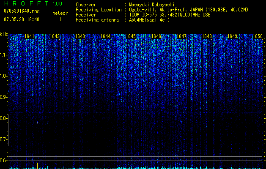Click the HROFFT title text
This screenshot has width=266, height=169.
pyautogui.click(x=26, y=3)
